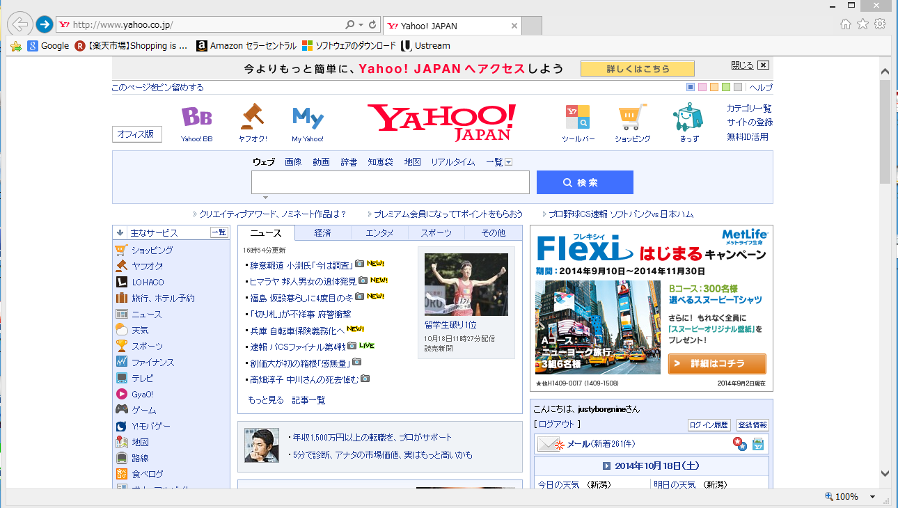Close the Yahoo! JAPAN browser tab
This screenshot has height=508, width=898.
click(x=514, y=26)
